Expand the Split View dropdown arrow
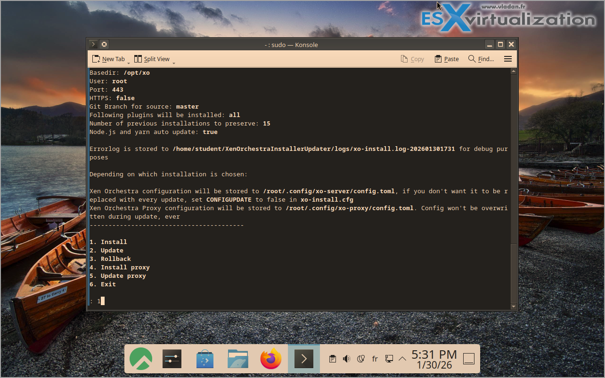 (x=173, y=62)
